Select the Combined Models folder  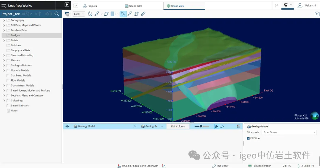[x=21, y=76]
